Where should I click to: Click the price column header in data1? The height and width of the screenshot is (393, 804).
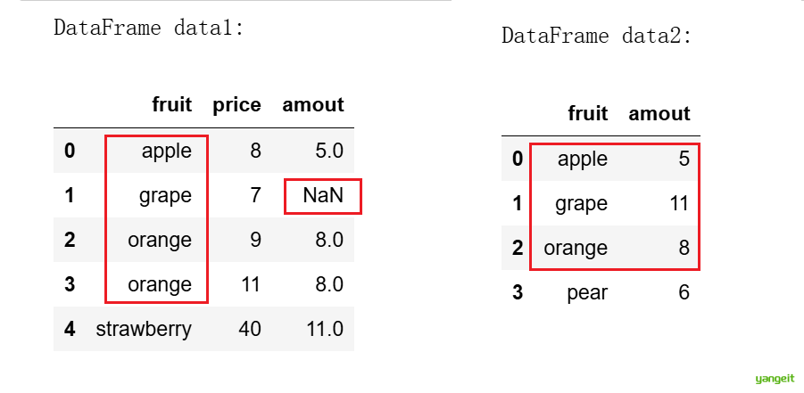click(236, 105)
